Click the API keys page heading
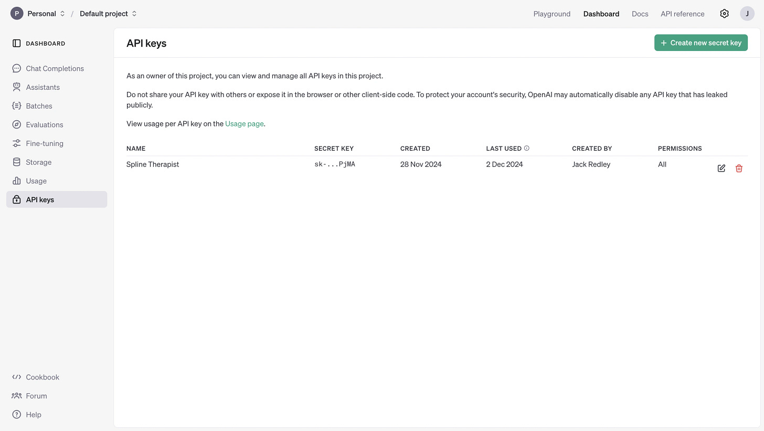 pyautogui.click(x=146, y=44)
